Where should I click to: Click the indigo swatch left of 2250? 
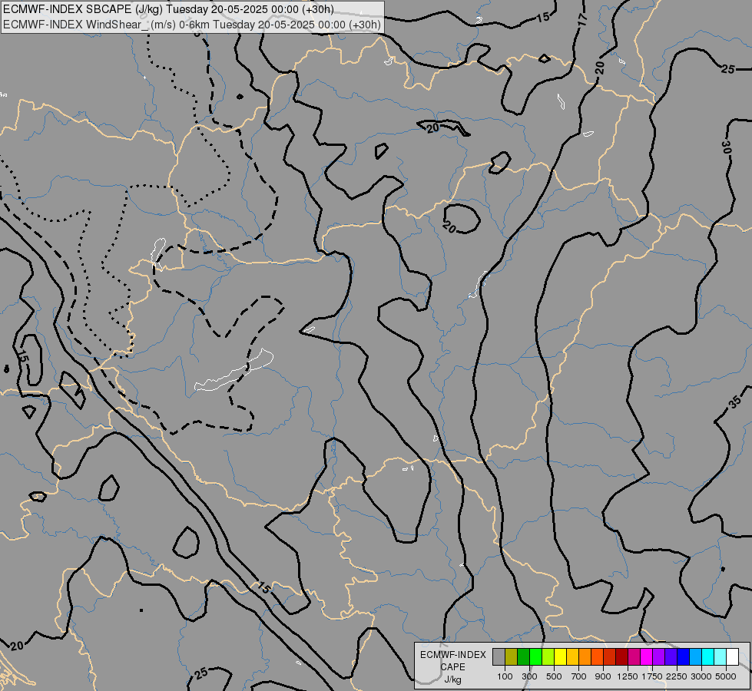pos(671,656)
